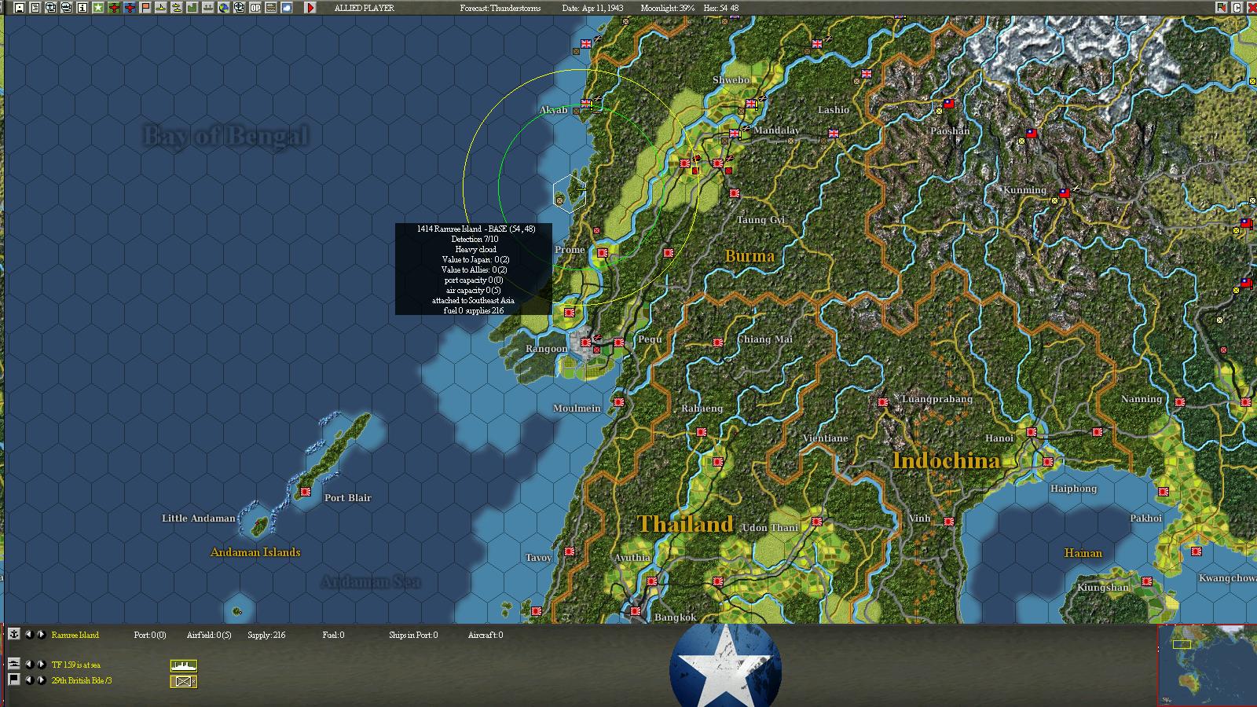Go to previous unit before 29th British Bde
1257x707 pixels.
29,680
